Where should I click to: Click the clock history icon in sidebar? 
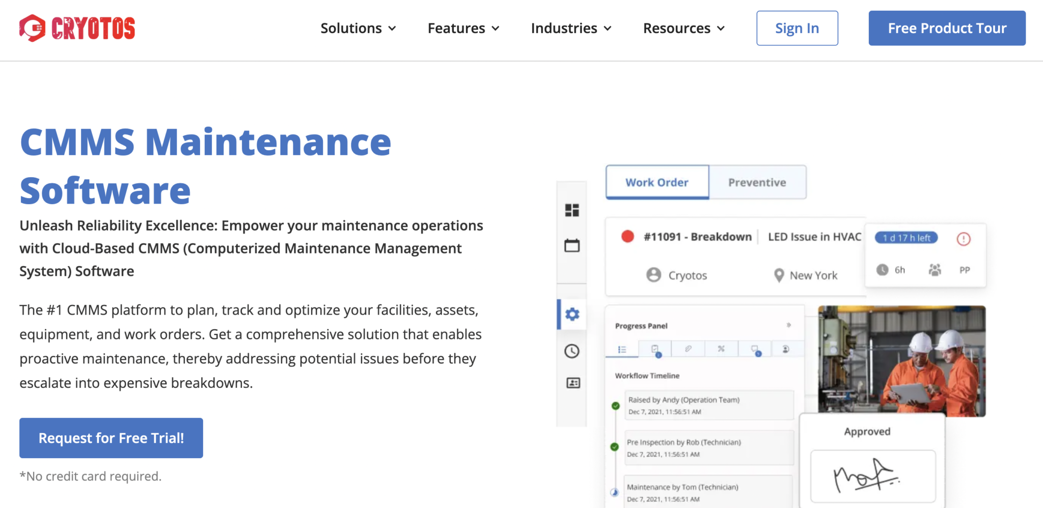click(572, 351)
